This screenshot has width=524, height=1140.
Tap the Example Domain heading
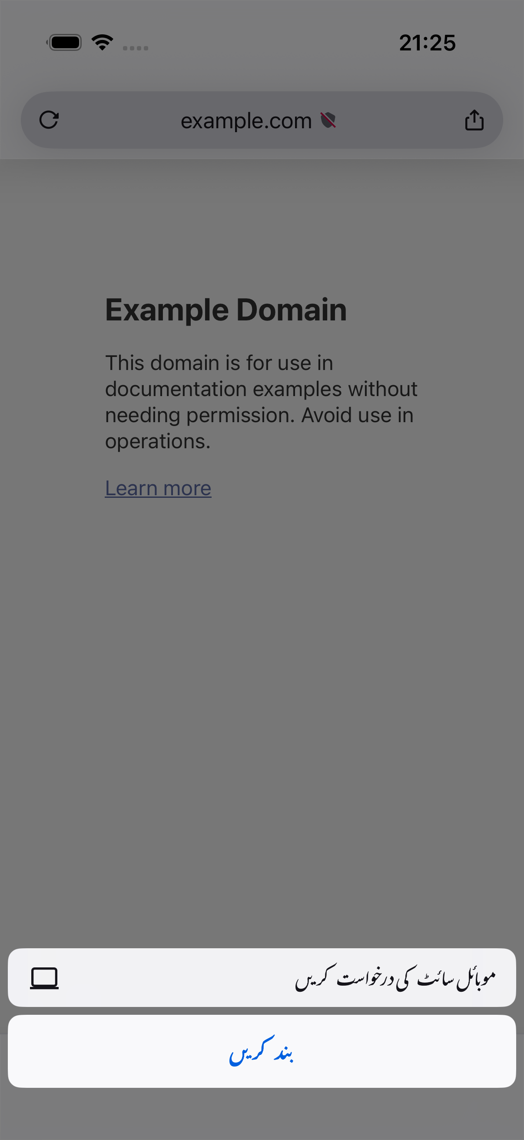tap(226, 309)
